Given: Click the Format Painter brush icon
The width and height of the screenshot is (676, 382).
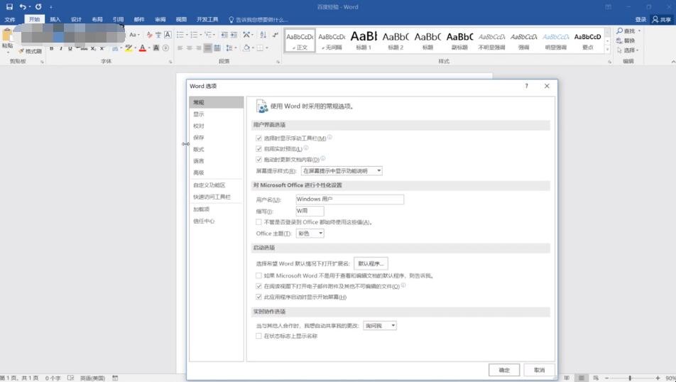Looking at the screenshot, I should click(x=21, y=51).
